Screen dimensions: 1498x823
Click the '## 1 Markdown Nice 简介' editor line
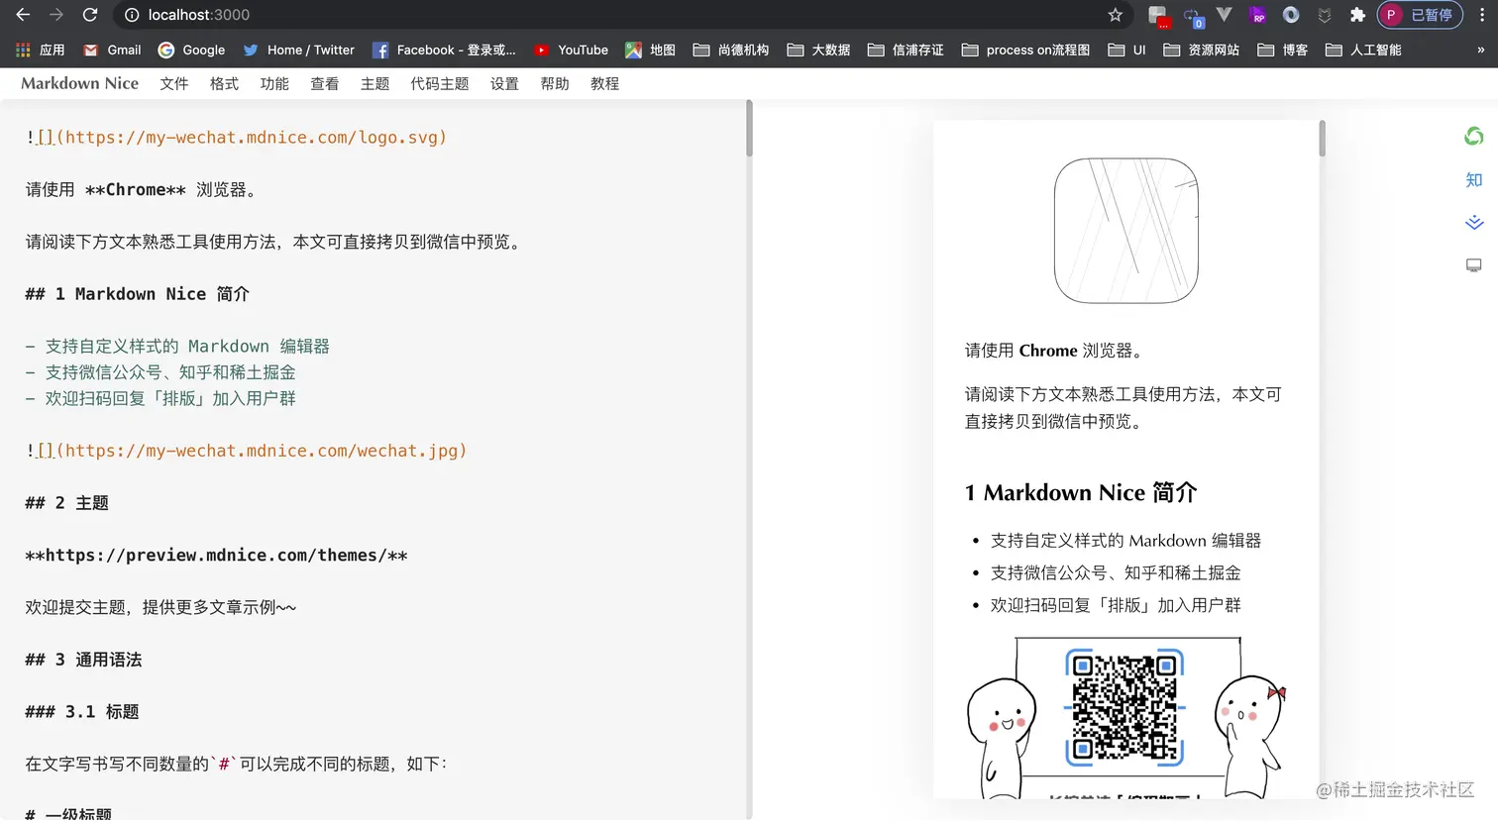tap(137, 294)
